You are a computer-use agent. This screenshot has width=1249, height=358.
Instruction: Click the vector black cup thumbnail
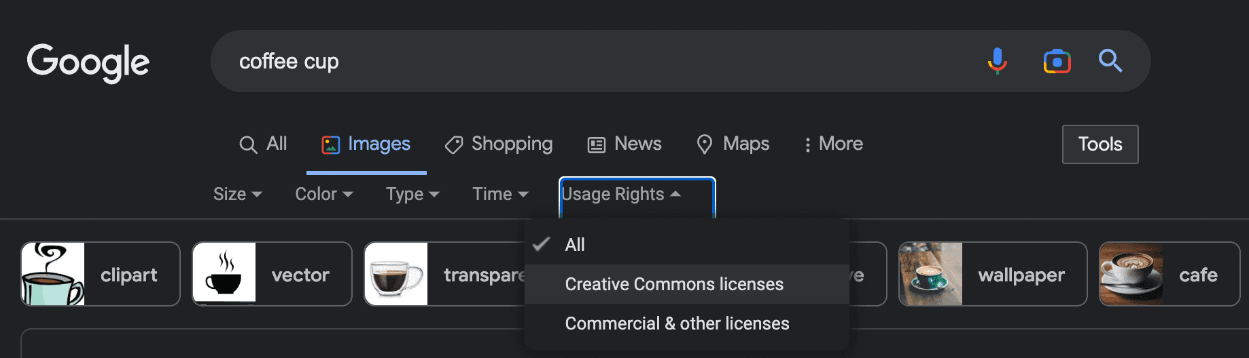click(x=224, y=274)
